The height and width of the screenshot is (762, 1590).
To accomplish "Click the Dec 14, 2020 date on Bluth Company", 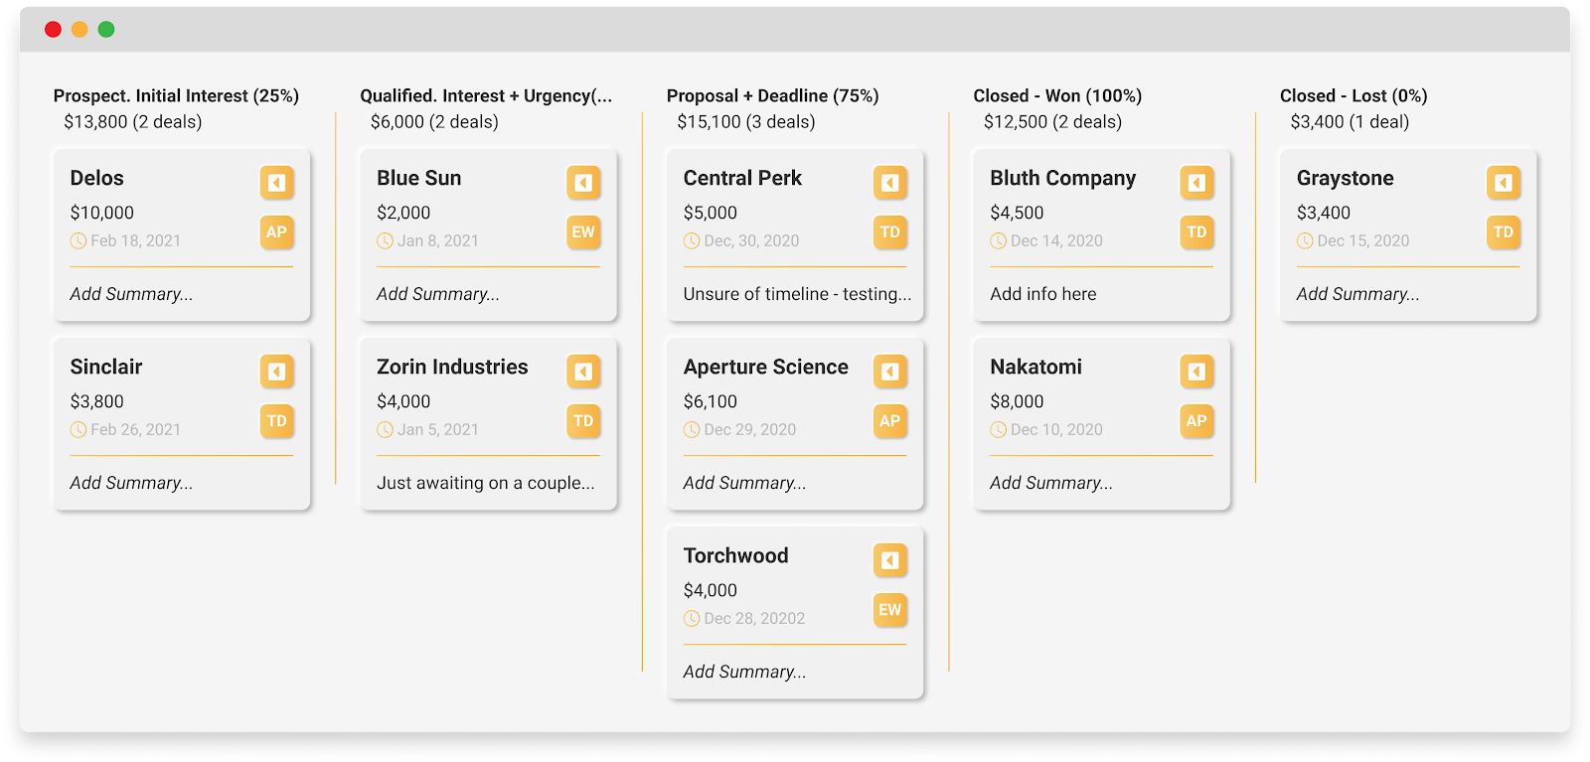I will click(1057, 240).
